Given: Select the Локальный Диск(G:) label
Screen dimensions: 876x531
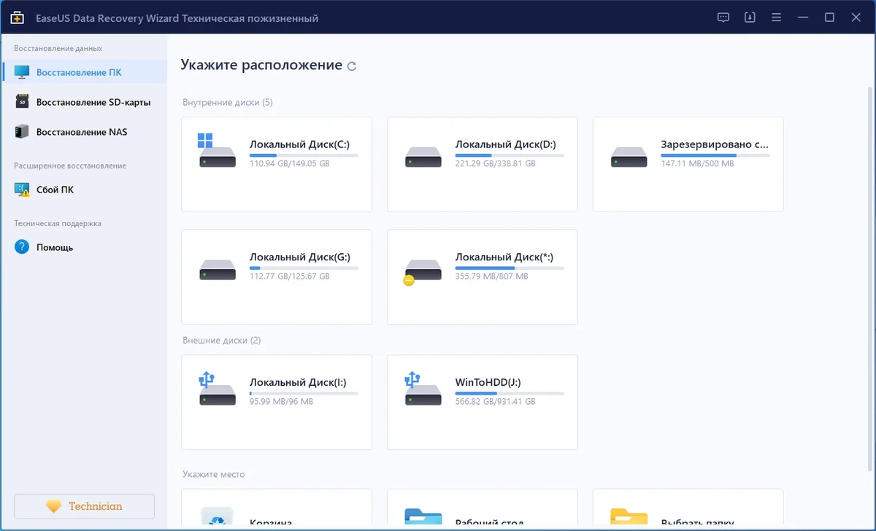Looking at the screenshot, I should pos(300,257).
